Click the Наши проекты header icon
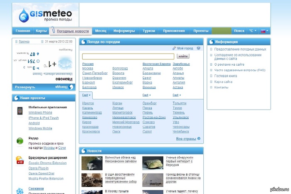The width and height of the screenshot is (291, 194). tap(16, 98)
